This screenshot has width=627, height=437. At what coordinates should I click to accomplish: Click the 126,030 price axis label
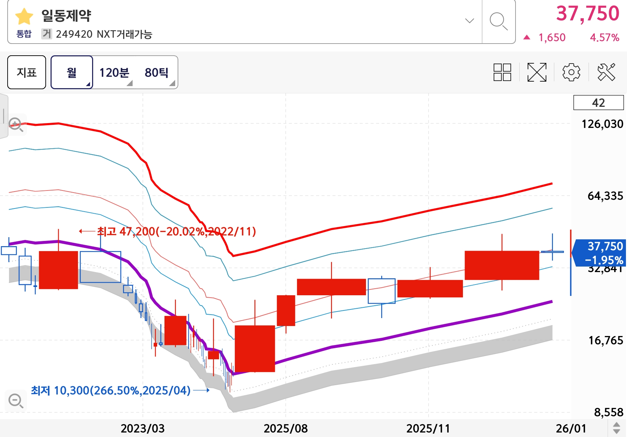(602, 124)
